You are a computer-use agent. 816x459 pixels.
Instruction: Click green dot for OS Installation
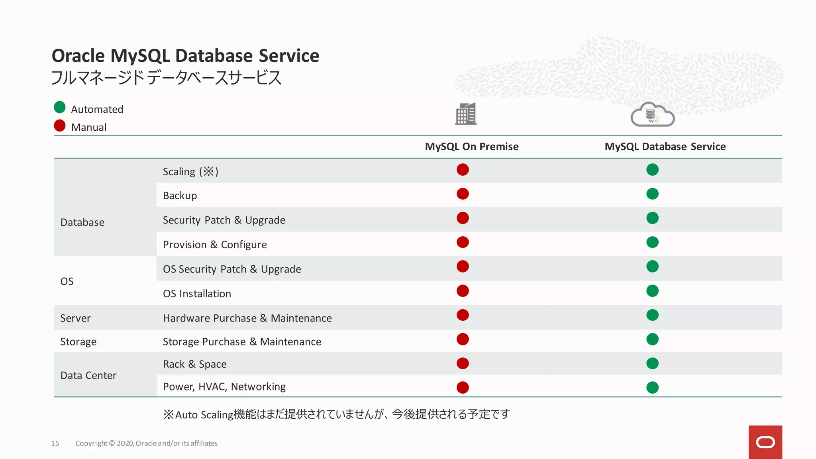pyautogui.click(x=652, y=291)
